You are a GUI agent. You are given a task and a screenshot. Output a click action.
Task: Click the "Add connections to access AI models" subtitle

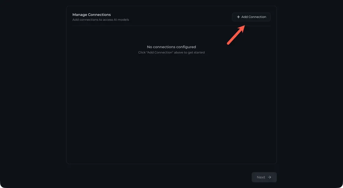(x=101, y=20)
